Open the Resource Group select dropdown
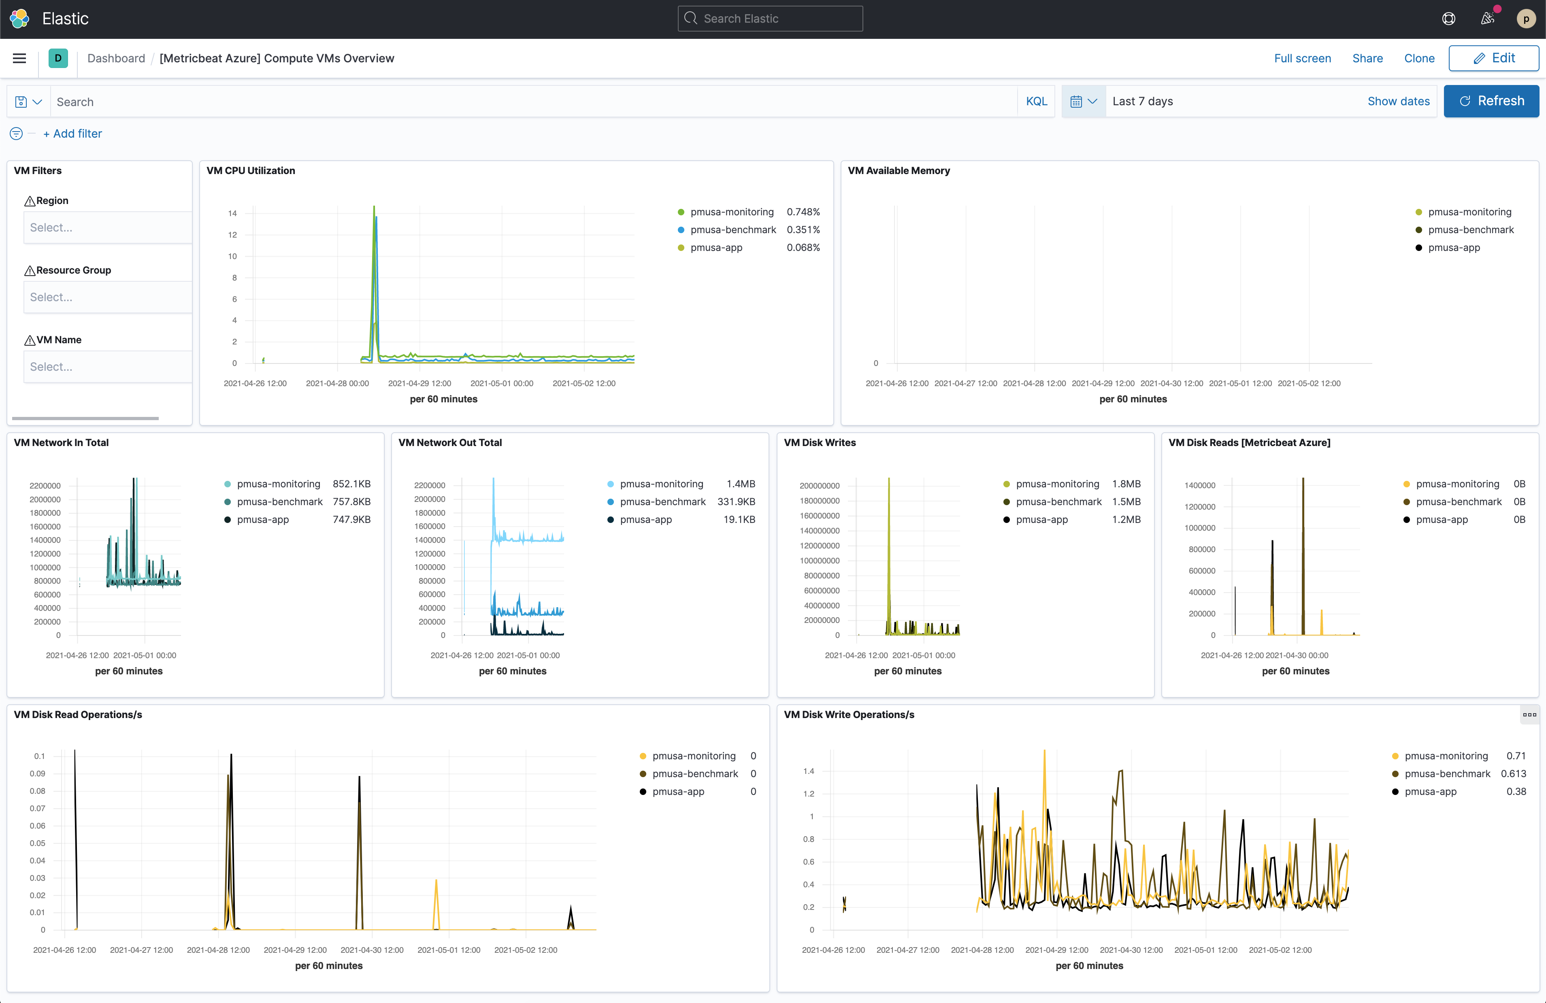This screenshot has height=1003, width=1546. (x=107, y=297)
